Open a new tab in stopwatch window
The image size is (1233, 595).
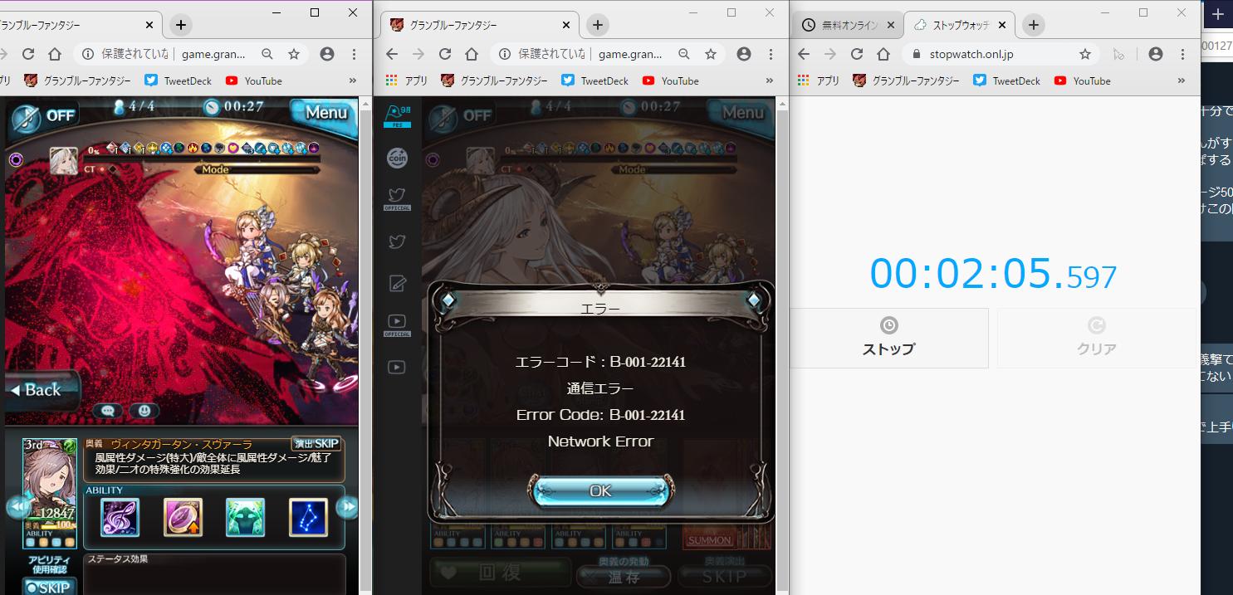pyautogui.click(x=1033, y=25)
